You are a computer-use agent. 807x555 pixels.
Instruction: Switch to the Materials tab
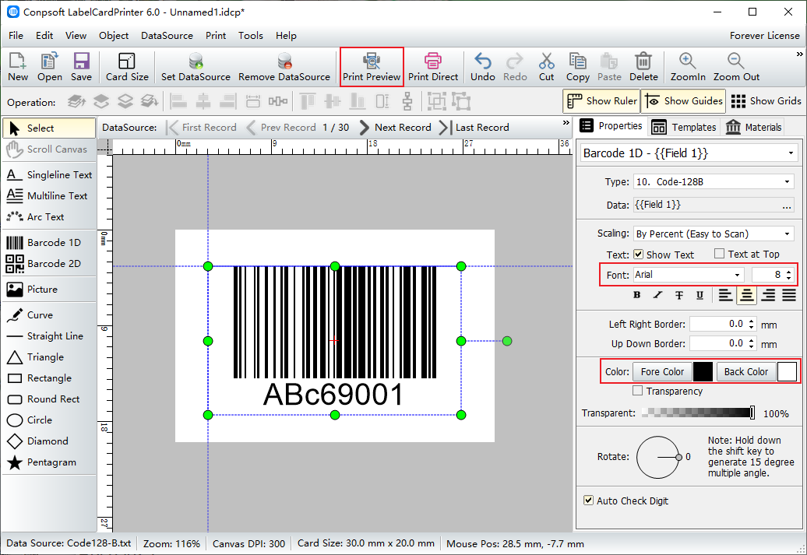[x=753, y=127]
